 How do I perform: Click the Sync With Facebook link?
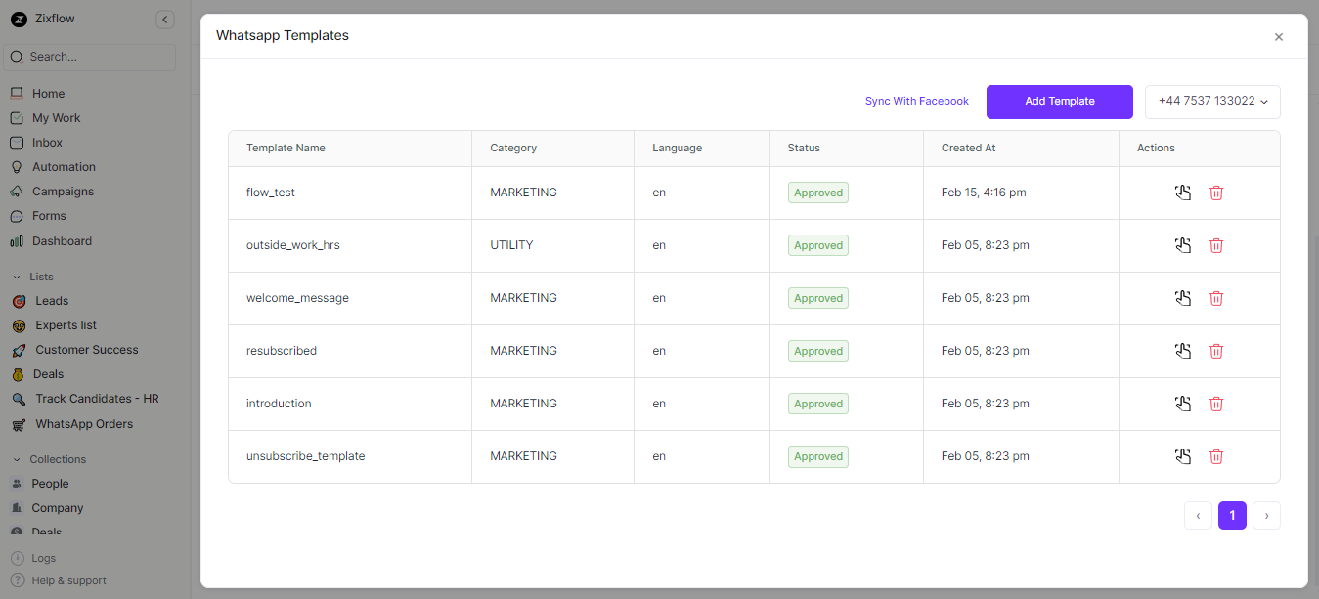[916, 101]
